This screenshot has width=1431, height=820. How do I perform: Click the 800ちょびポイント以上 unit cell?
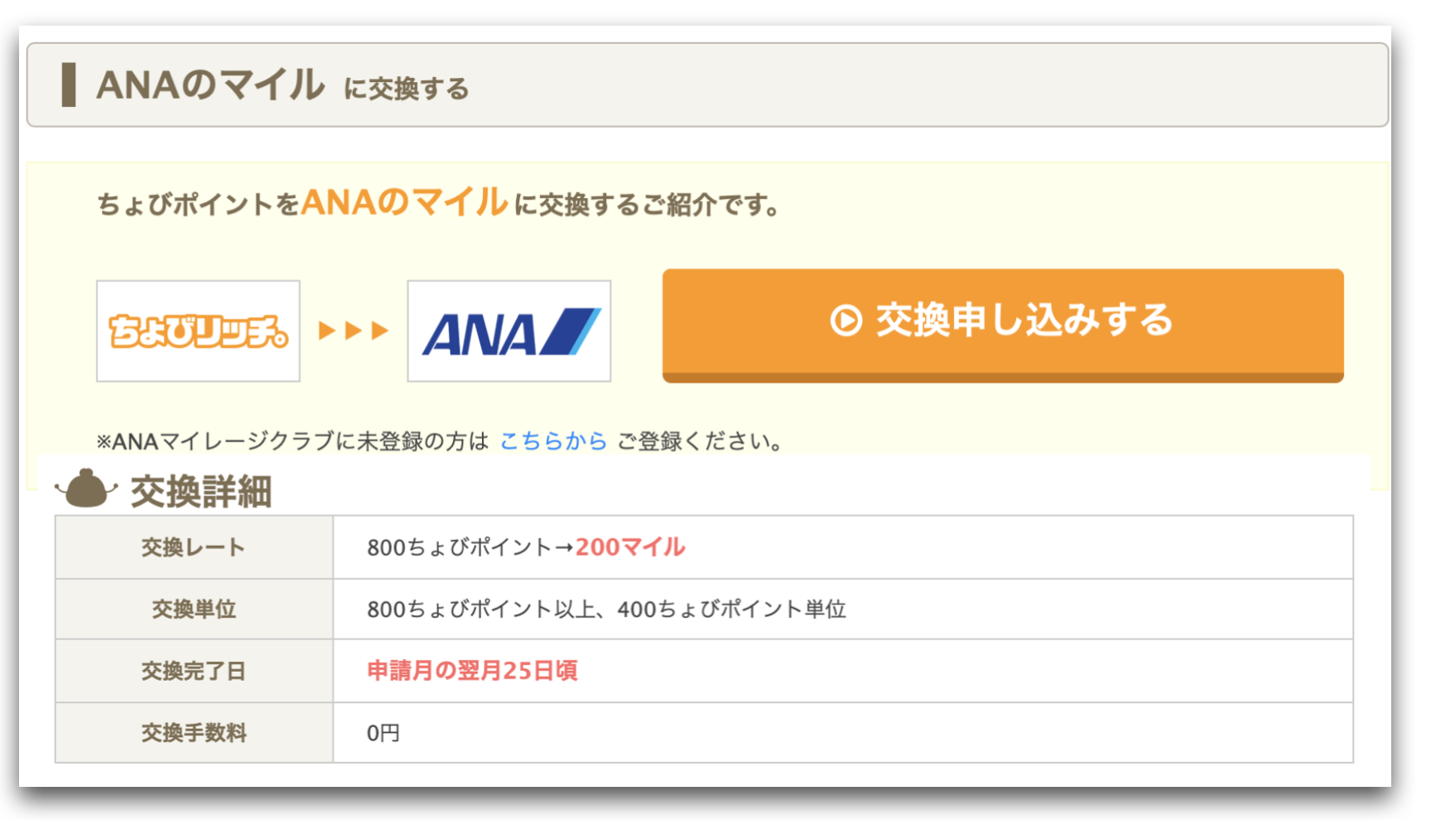point(843,609)
